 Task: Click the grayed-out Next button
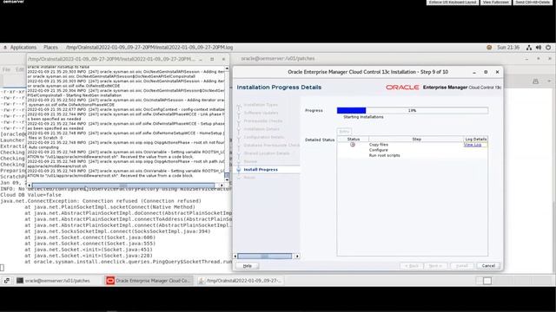click(435, 266)
